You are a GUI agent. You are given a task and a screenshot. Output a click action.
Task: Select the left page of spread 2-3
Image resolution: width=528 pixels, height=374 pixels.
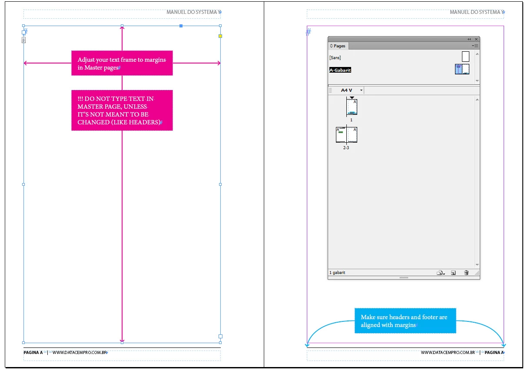pyautogui.click(x=341, y=135)
